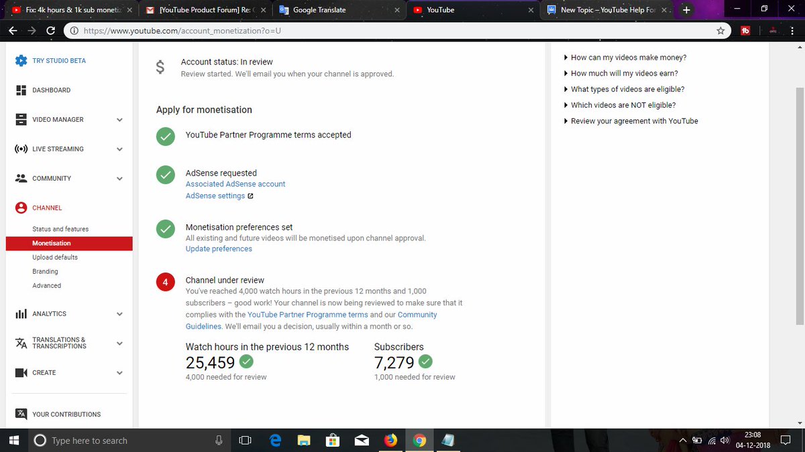
Task: Open YouTube Partner Programme terms link
Action: click(308, 315)
